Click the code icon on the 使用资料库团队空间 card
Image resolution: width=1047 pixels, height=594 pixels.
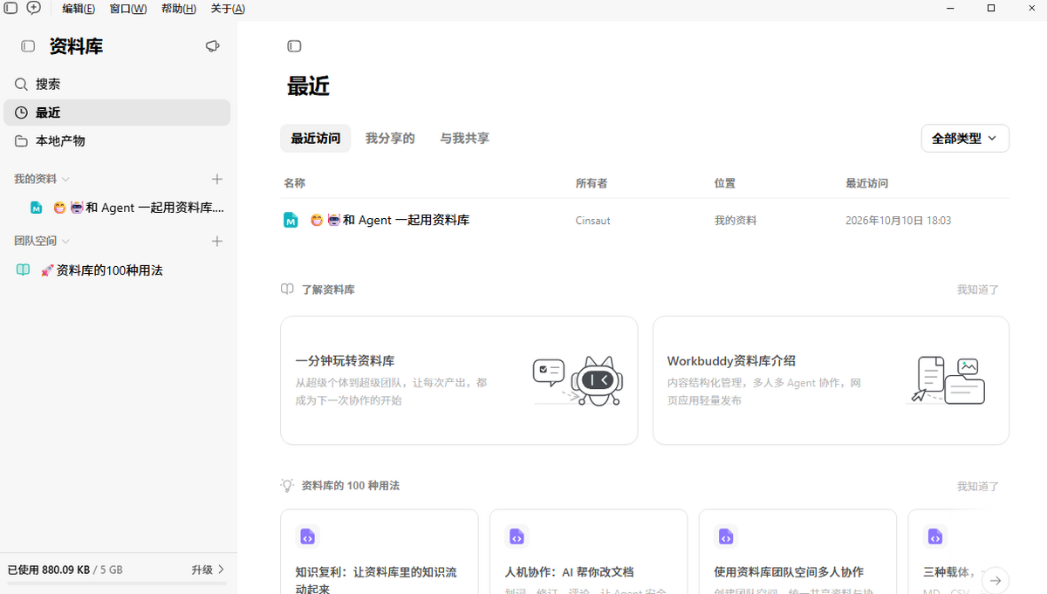pos(726,536)
